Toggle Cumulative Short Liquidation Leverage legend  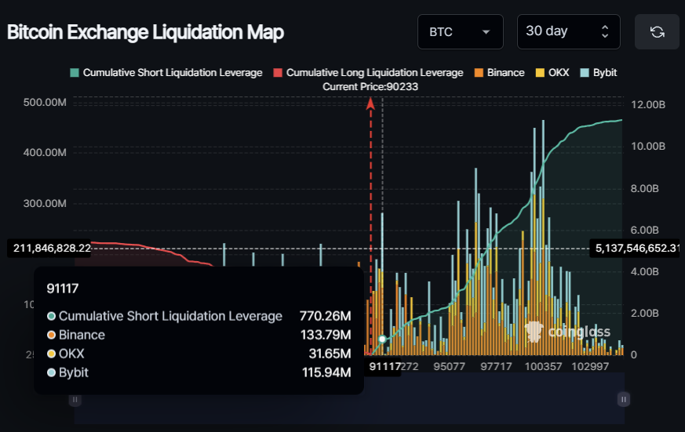point(166,73)
